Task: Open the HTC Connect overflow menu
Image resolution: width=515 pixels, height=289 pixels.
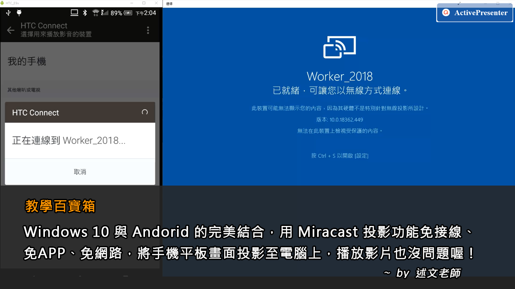Action: point(148,30)
